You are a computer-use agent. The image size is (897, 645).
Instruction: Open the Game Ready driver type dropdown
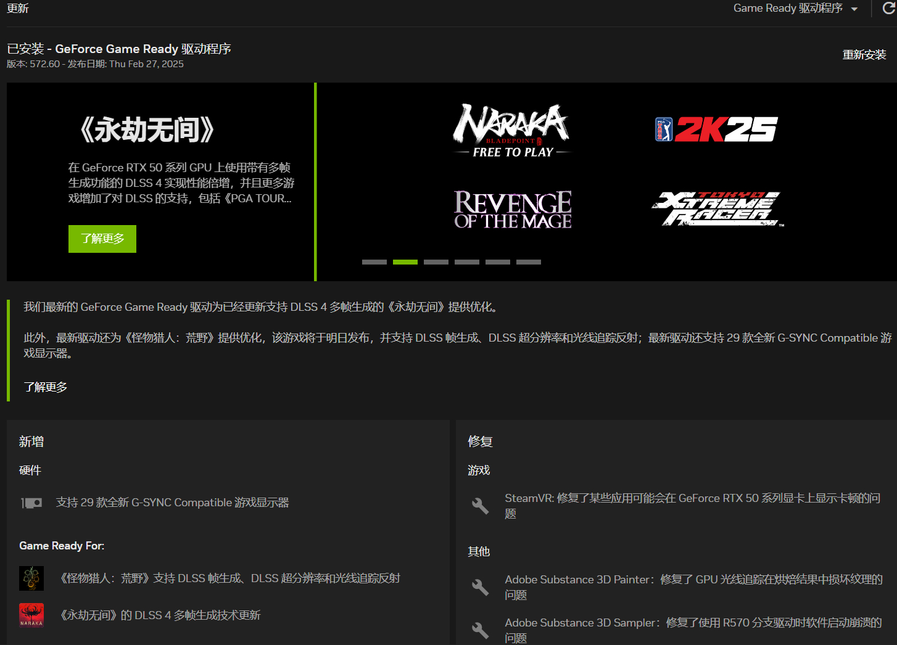tap(795, 8)
